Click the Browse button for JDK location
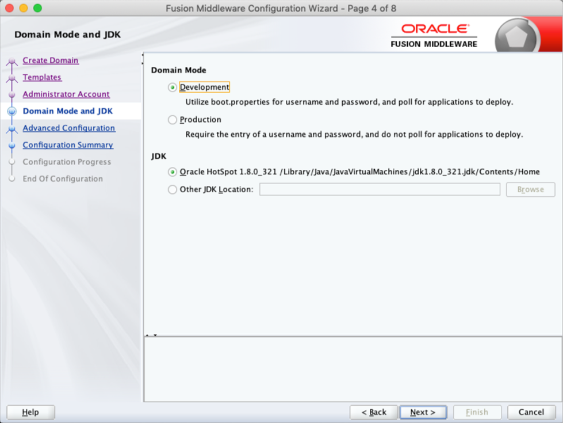Image resolution: width=563 pixels, height=423 pixels. [530, 189]
